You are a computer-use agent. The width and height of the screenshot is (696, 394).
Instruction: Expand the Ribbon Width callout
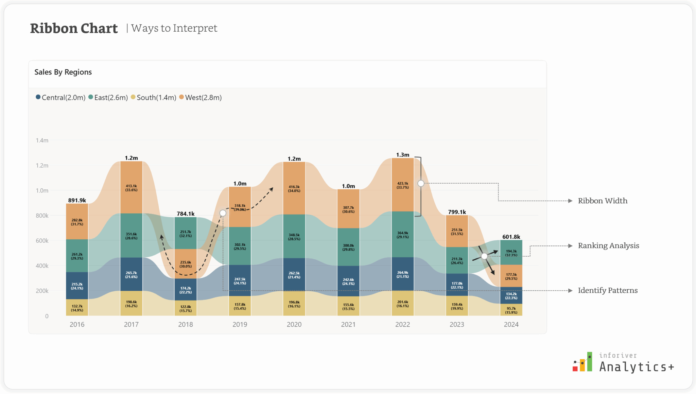point(603,201)
